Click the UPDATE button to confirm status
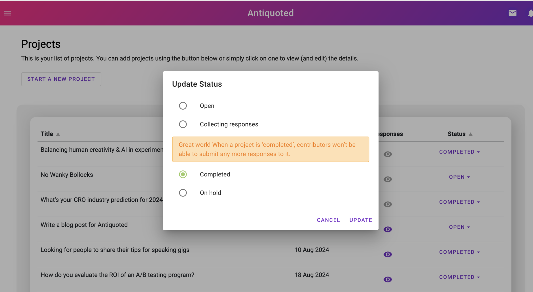Screen dimensions: 533x292 coord(360,219)
